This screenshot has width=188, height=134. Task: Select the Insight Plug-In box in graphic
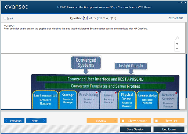coord(131,66)
